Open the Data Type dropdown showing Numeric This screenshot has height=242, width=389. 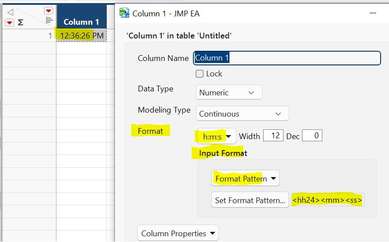(x=229, y=93)
